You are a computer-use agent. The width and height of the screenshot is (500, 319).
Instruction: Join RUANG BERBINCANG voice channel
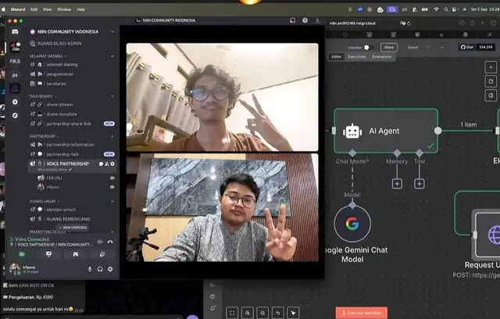click(x=72, y=219)
